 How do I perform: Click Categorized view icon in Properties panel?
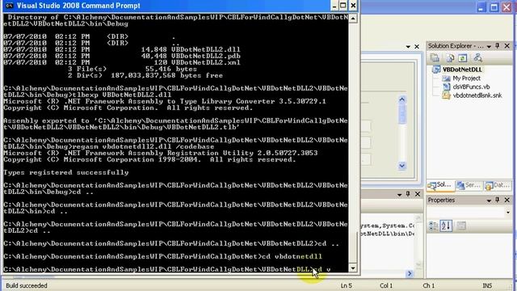pyautogui.click(x=433, y=226)
